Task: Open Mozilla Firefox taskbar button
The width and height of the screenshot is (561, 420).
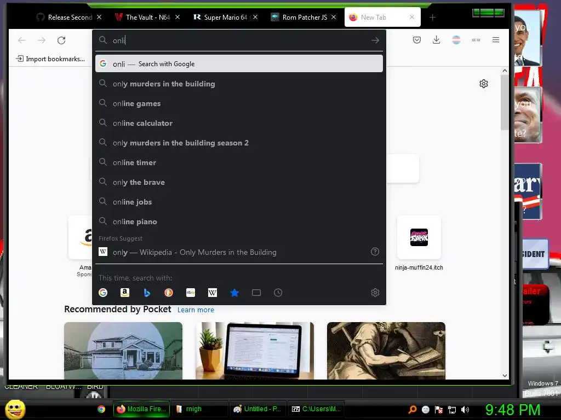Action: click(x=141, y=409)
